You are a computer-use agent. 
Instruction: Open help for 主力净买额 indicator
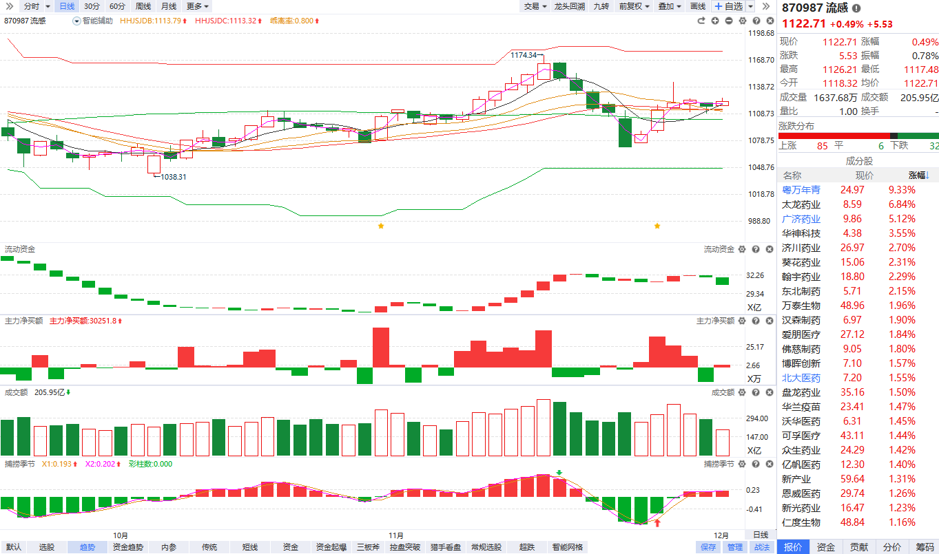tap(755, 321)
